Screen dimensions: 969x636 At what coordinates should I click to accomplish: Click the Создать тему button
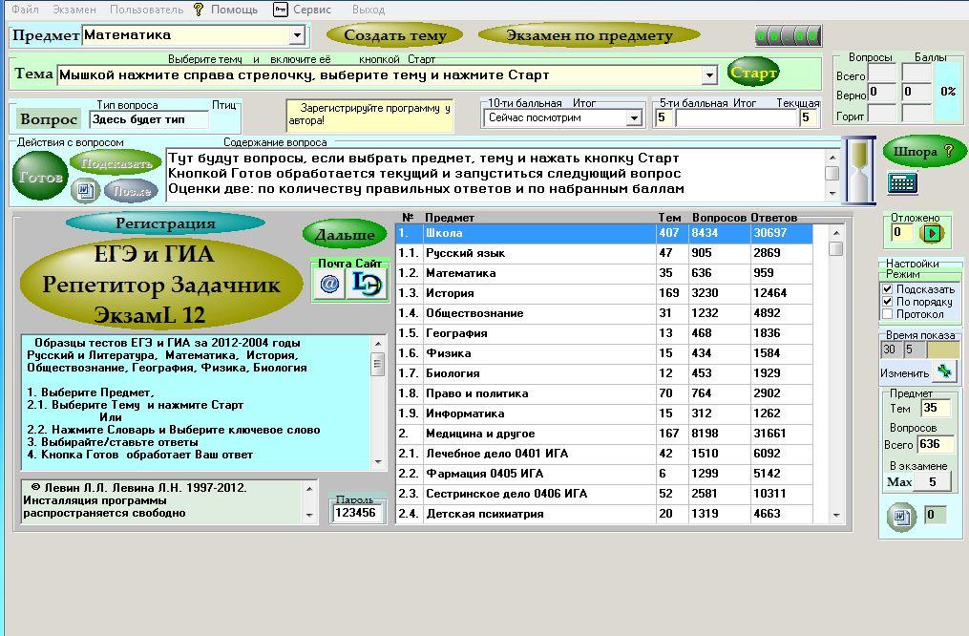point(395,36)
